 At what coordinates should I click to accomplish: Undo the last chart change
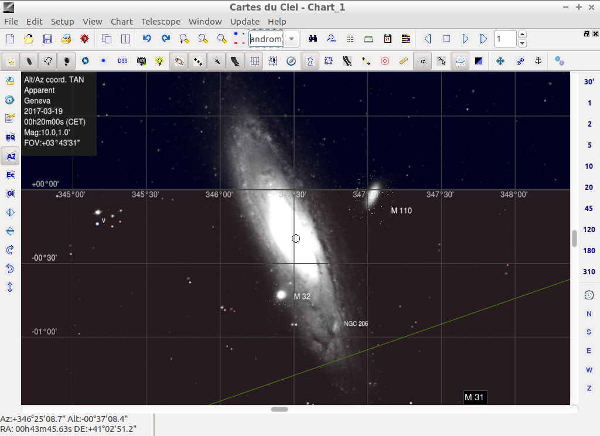click(x=147, y=39)
